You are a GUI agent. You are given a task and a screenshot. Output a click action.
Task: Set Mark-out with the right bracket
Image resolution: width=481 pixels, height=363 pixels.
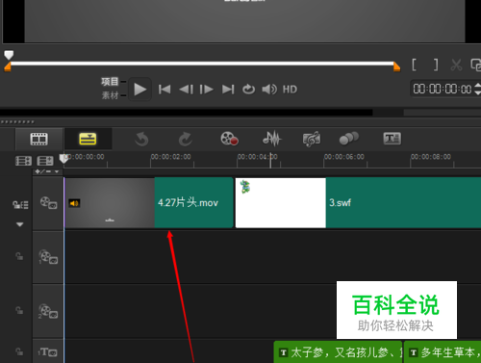(436, 65)
